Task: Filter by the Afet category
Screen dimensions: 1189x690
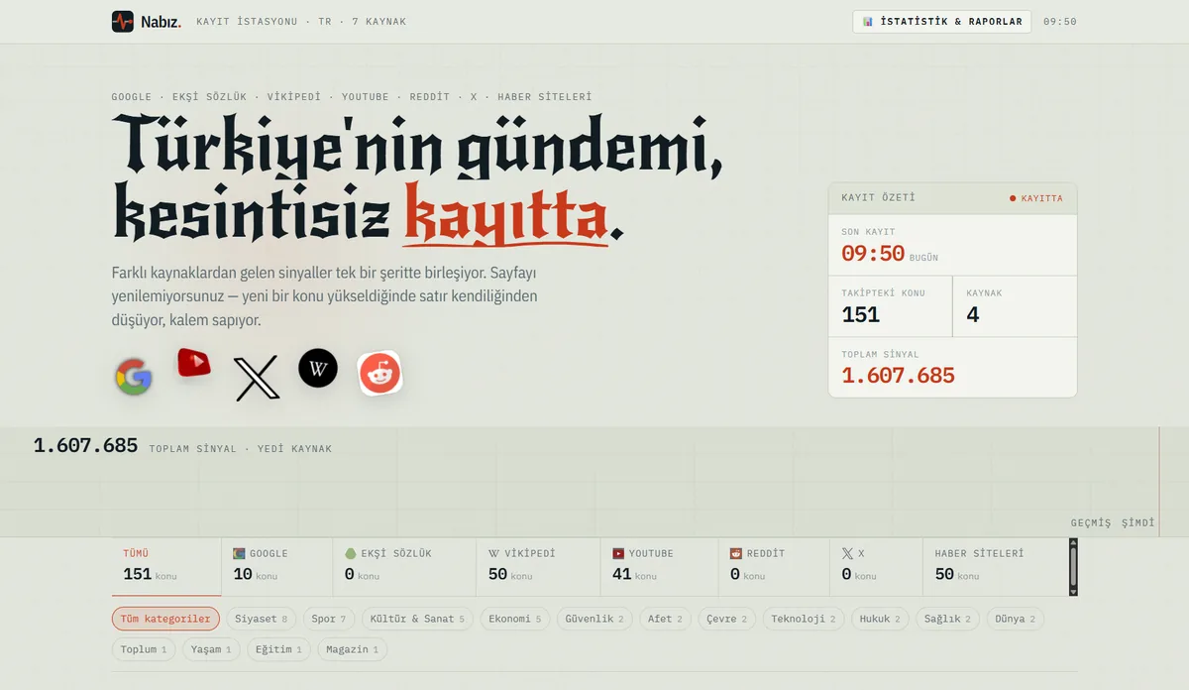Action: [x=666, y=620]
